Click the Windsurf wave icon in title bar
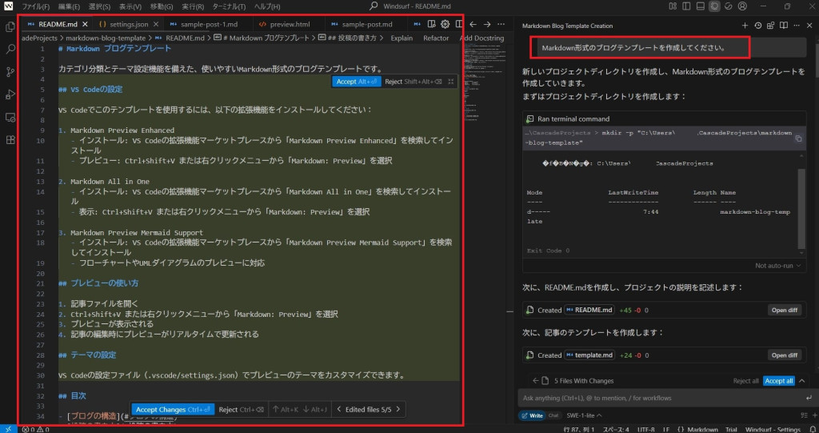819x433 pixels. click(728, 6)
